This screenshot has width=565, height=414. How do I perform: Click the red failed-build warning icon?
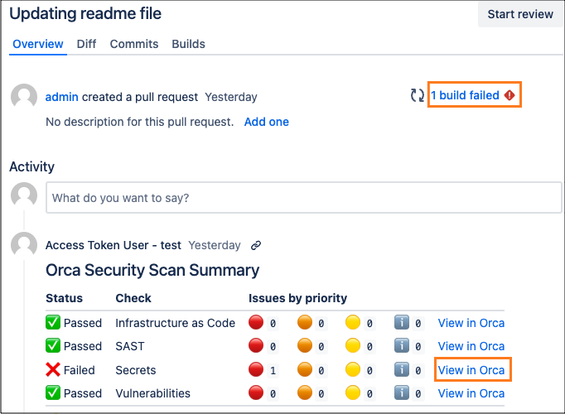509,95
